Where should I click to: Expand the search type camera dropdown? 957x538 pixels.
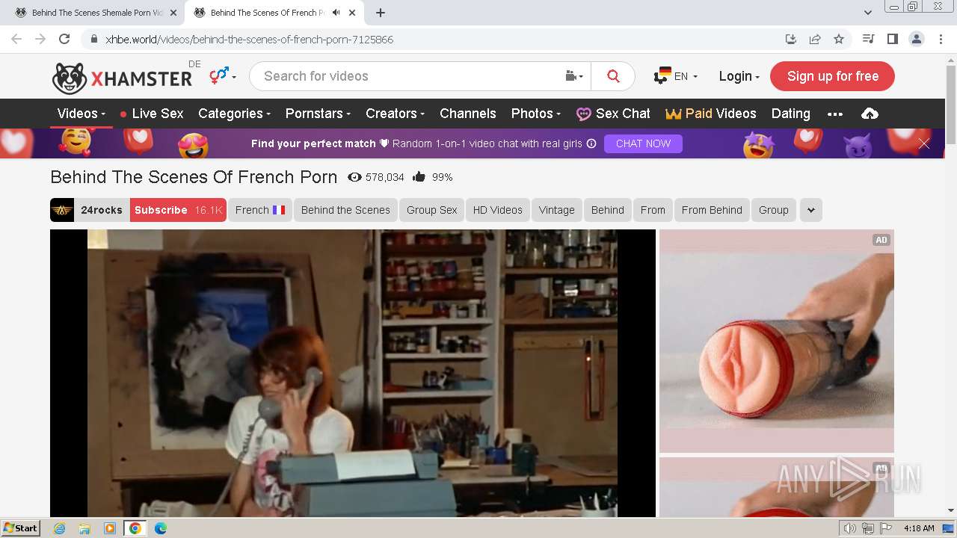(574, 76)
